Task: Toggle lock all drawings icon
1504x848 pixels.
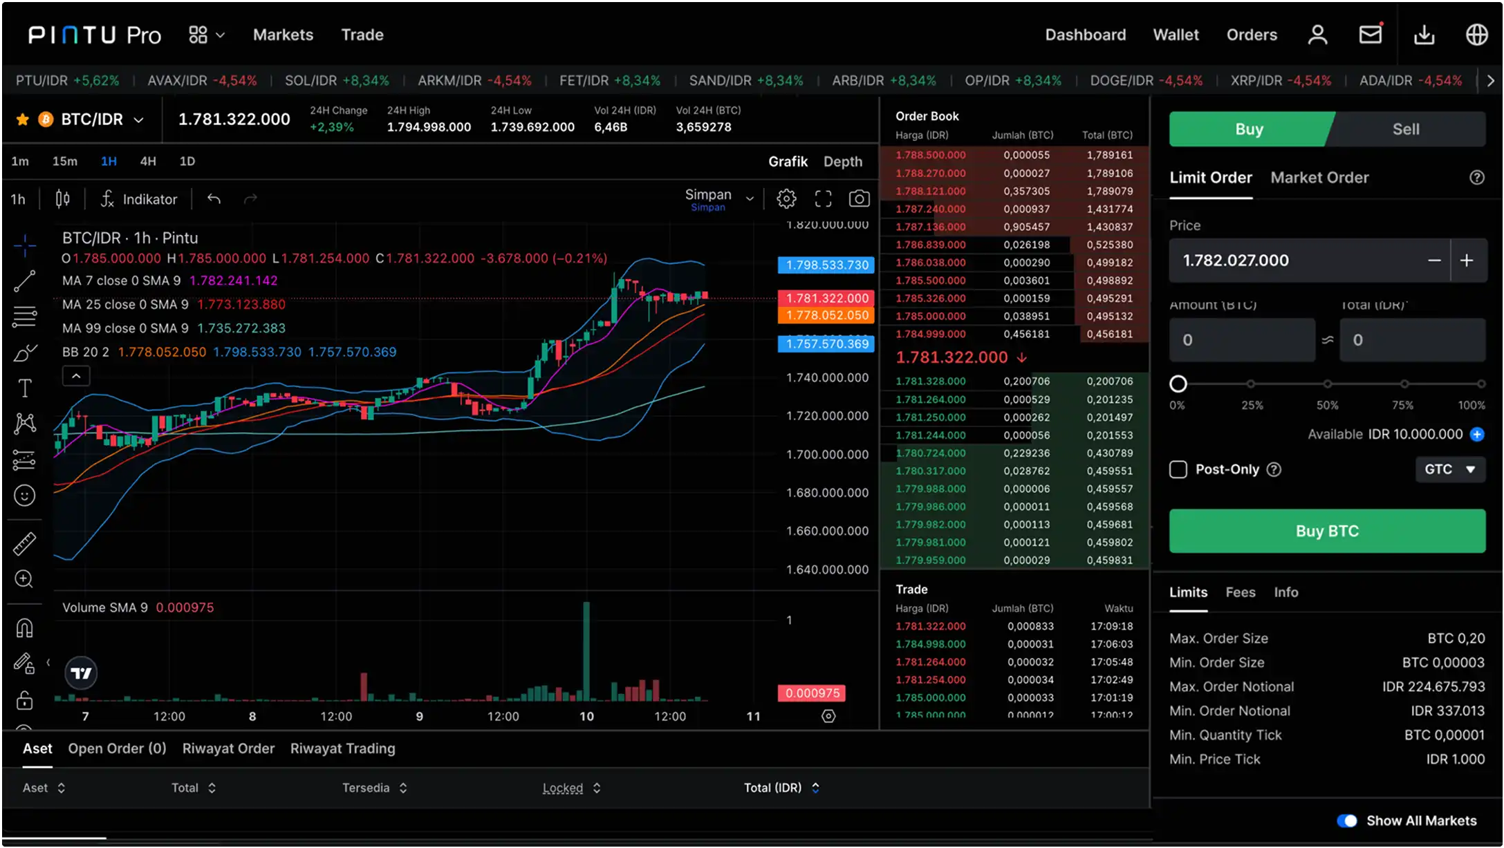Action: 25,700
